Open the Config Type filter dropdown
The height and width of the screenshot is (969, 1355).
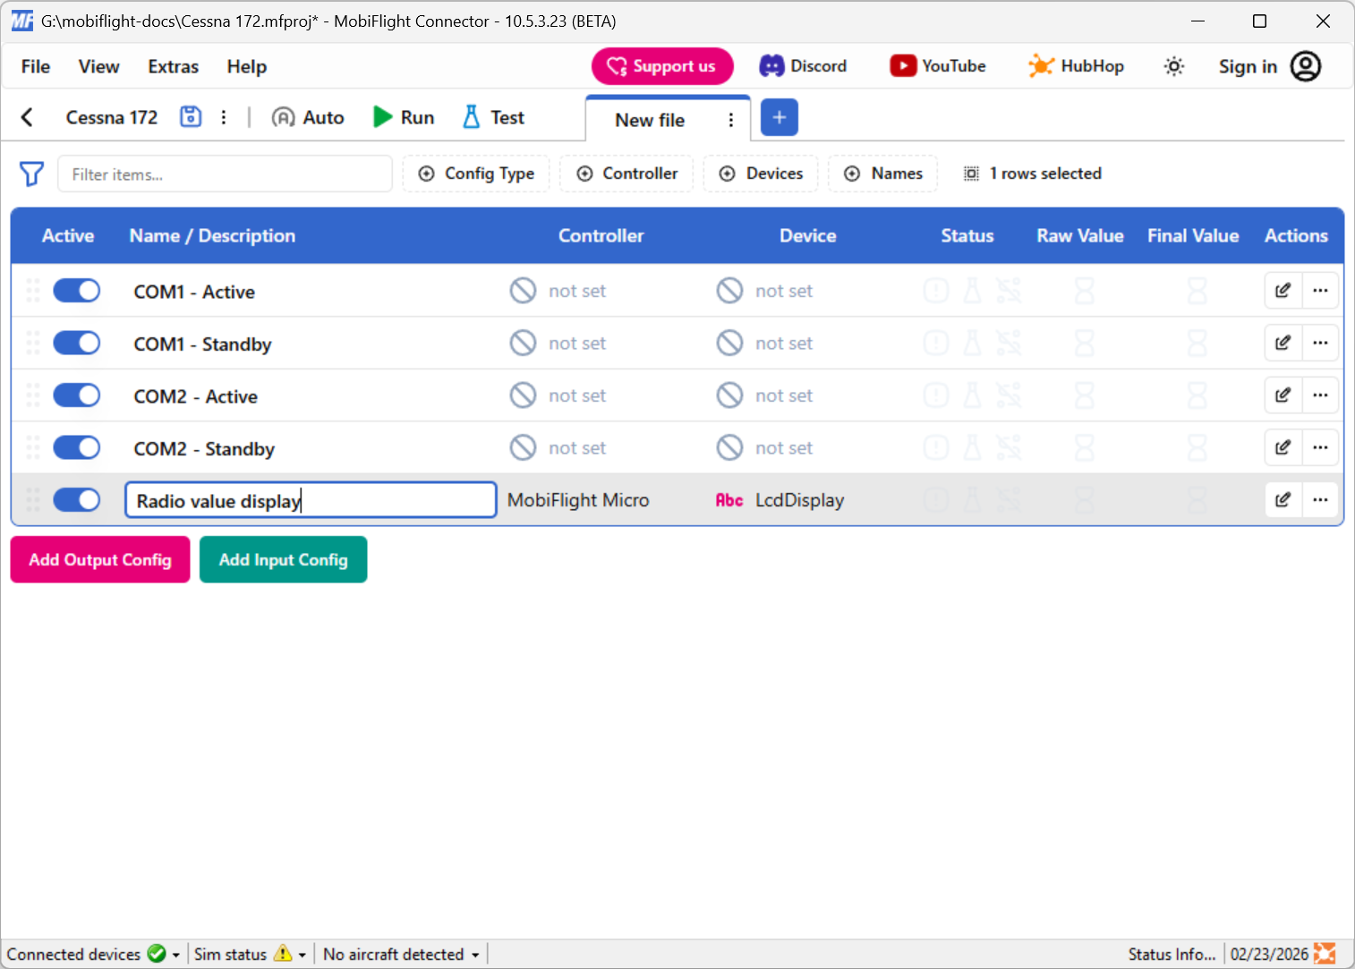(476, 173)
